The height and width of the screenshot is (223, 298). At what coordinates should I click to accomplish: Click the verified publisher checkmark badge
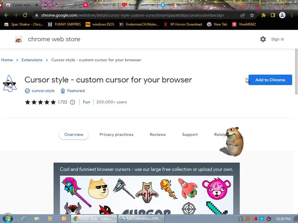[27, 91]
